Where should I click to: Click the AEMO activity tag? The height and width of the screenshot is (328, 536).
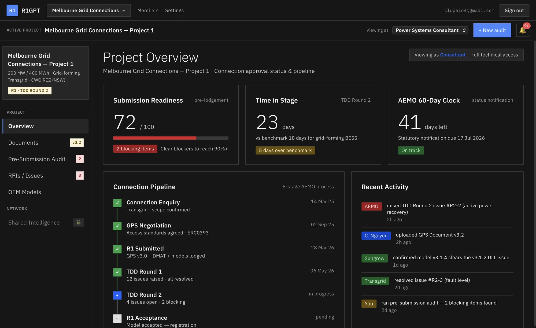pos(372,206)
